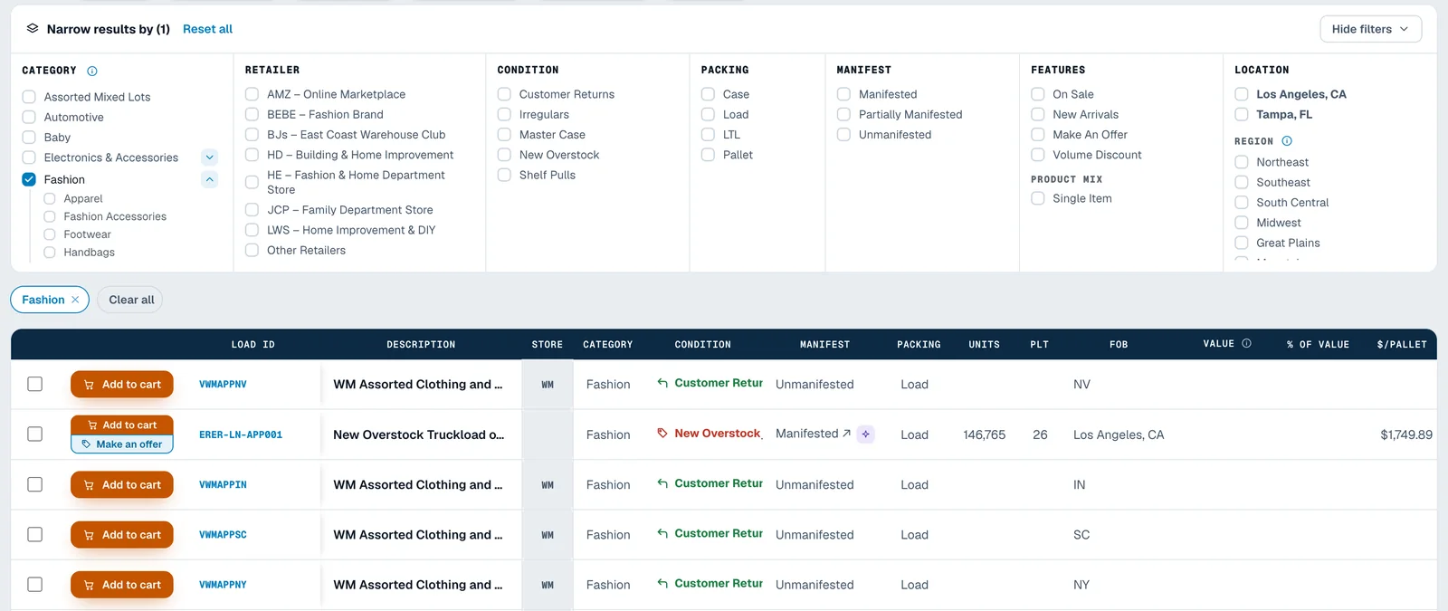Check the Los Angeles, CA location

(x=1242, y=94)
